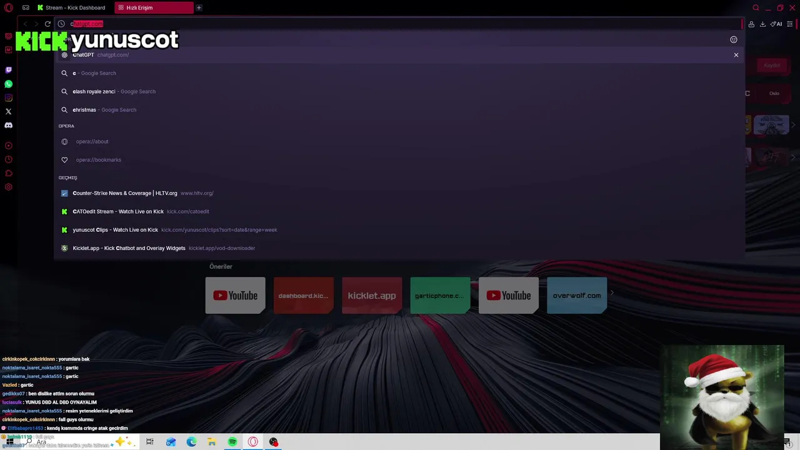This screenshot has width=800, height=450.
Task: Open the opera://bookmarks suggestion
Action: pyautogui.click(x=399, y=160)
